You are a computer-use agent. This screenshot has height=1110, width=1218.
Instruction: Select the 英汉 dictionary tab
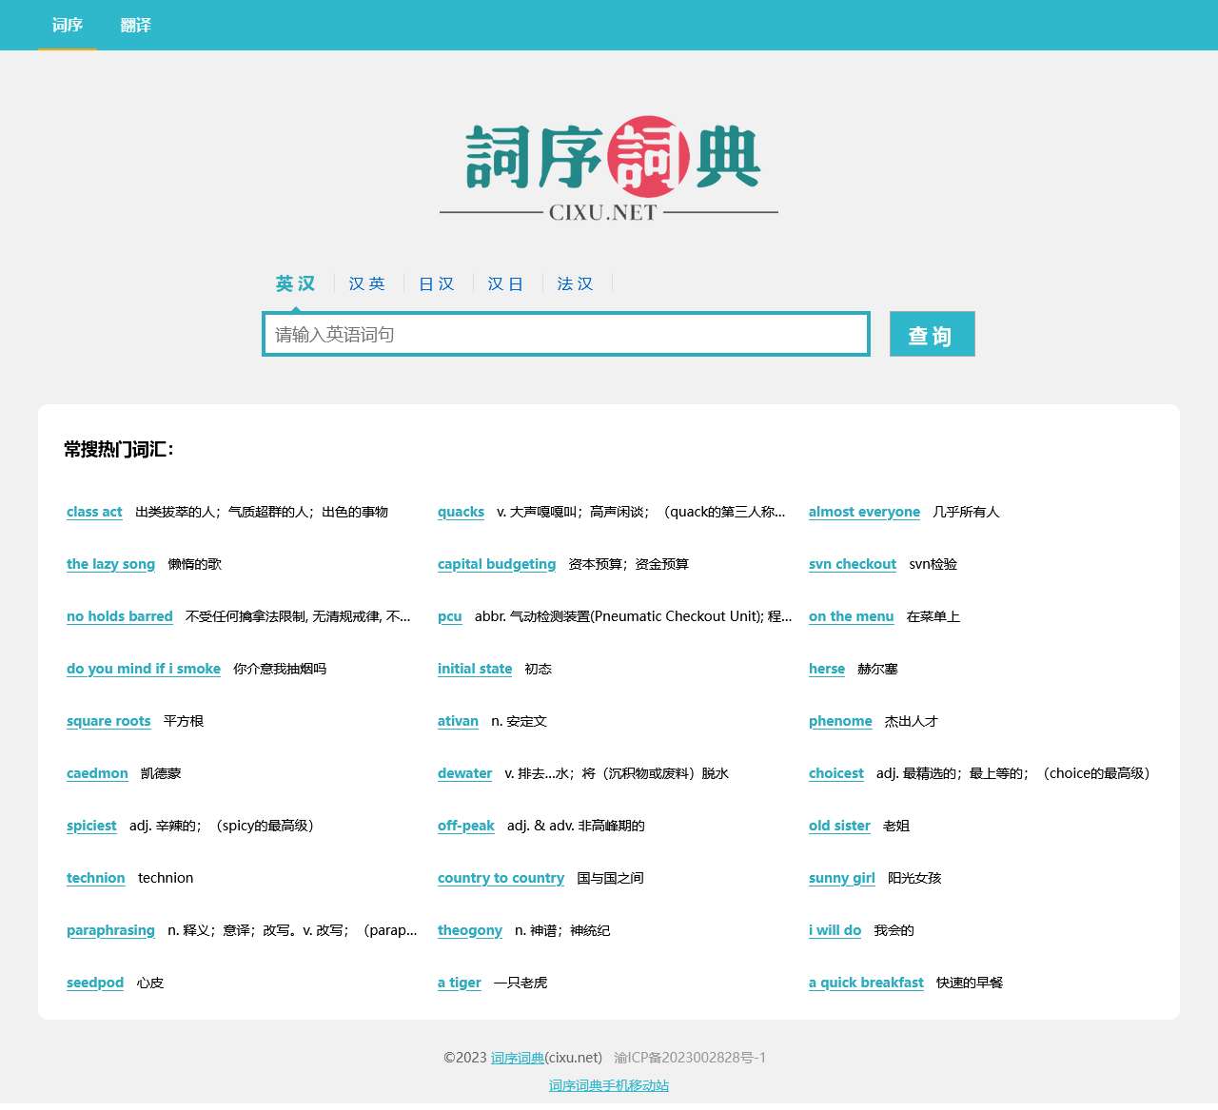point(296,283)
